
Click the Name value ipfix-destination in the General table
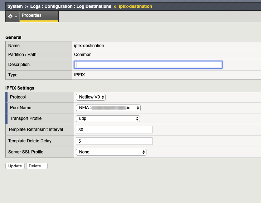coord(89,46)
